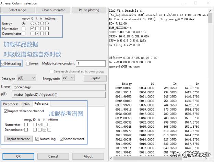Check Denominator checkbox for nergy column
The height and width of the screenshot is (162, 214).
pyautogui.click(x=24, y=34)
